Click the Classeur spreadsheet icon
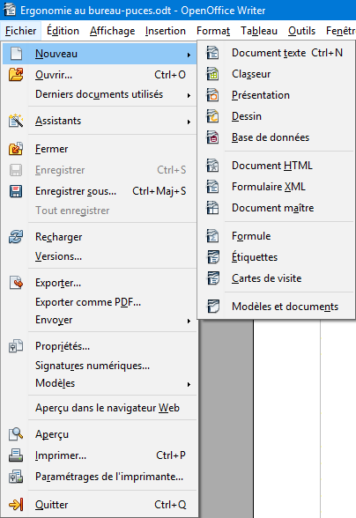The width and height of the screenshot is (356, 518). click(x=212, y=74)
